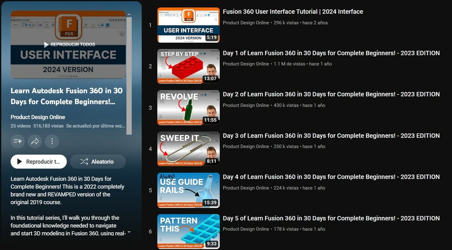This screenshot has width=452, height=250.
Task: Click the '178 k vistas' text
Action: tap(286, 229)
